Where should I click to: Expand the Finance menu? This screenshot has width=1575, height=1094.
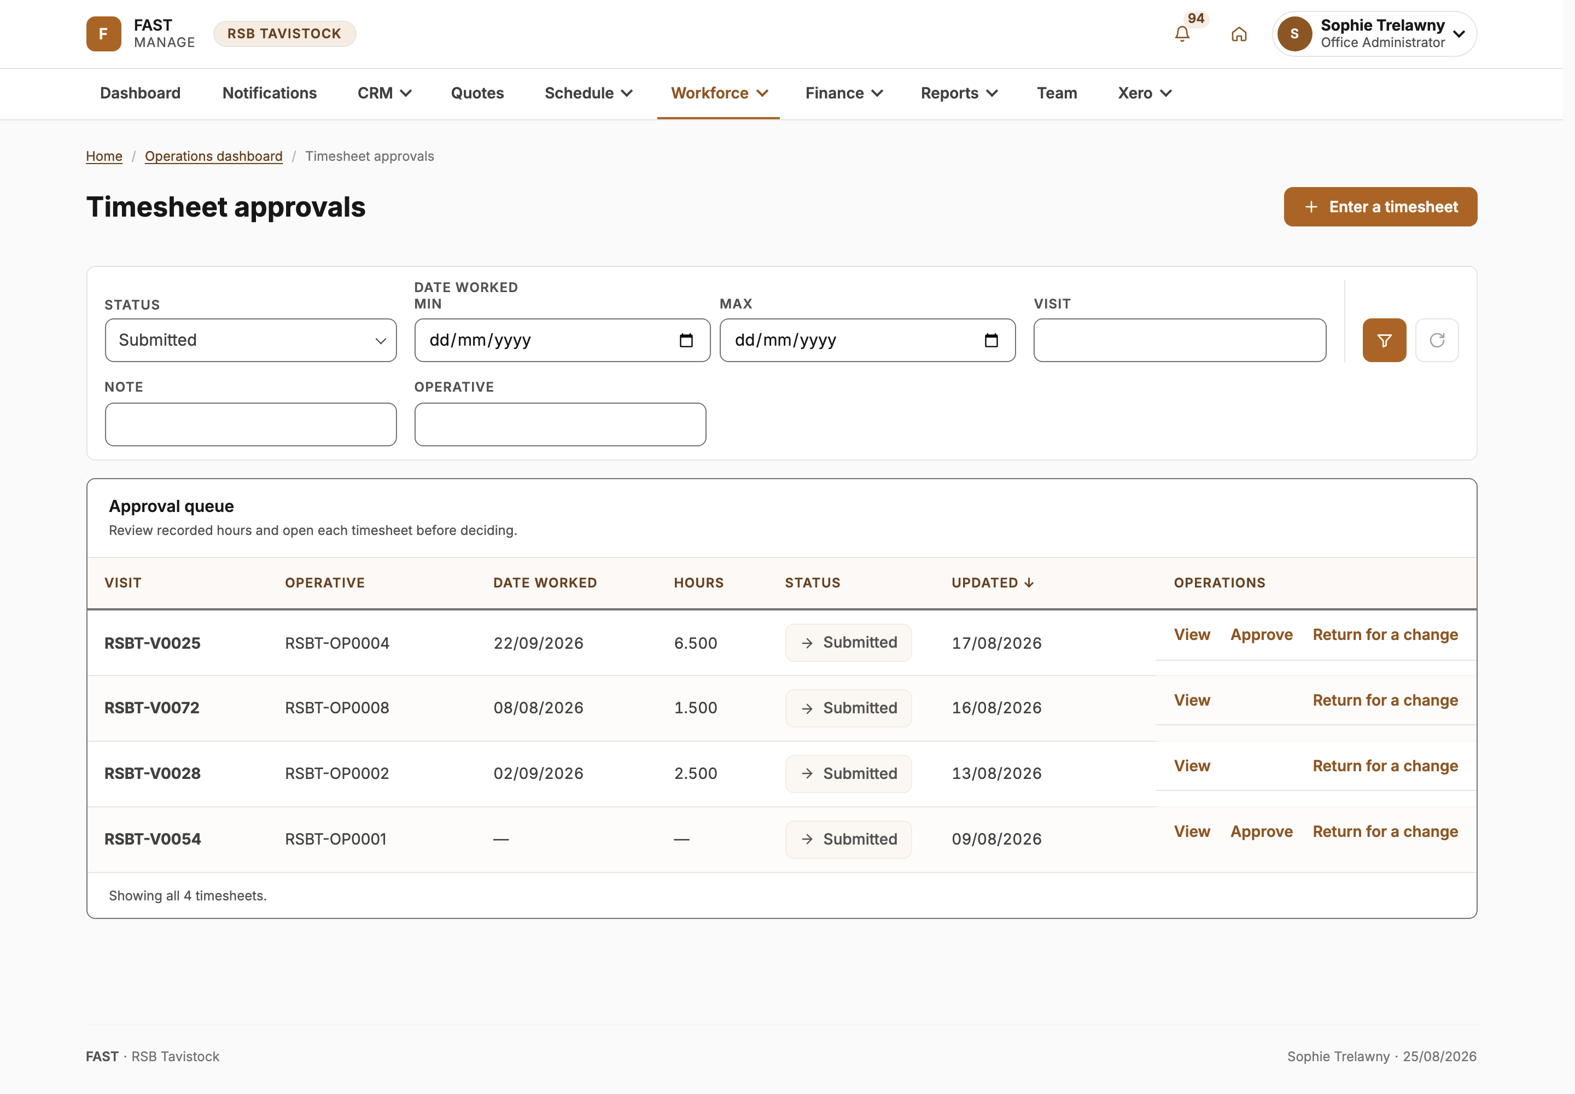(x=844, y=93)
